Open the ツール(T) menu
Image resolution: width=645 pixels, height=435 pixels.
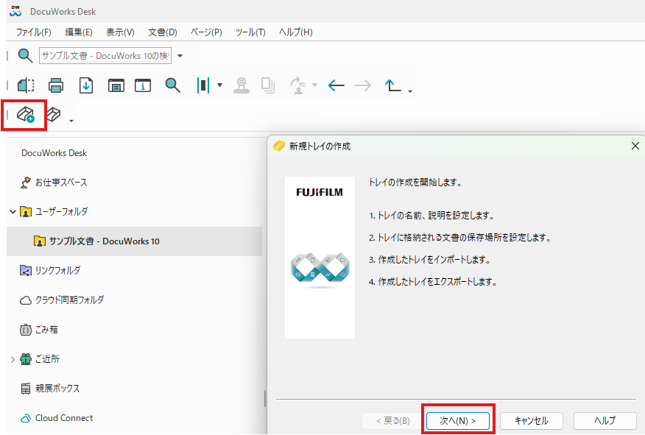250,32
